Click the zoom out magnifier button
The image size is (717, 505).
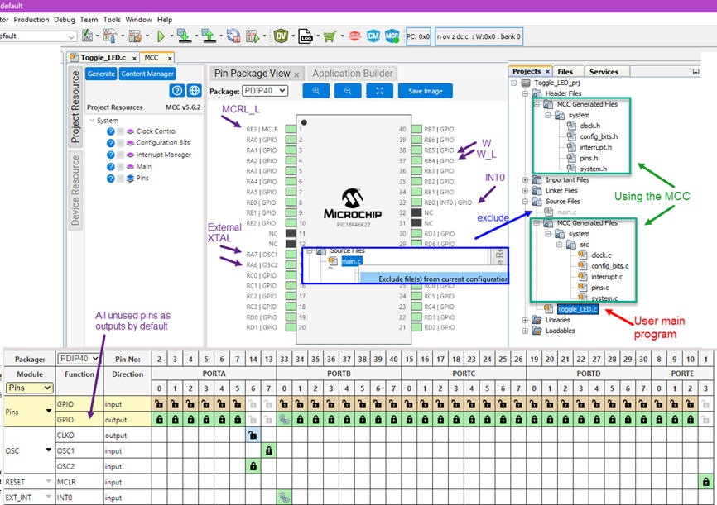click(x=348, y=91)
